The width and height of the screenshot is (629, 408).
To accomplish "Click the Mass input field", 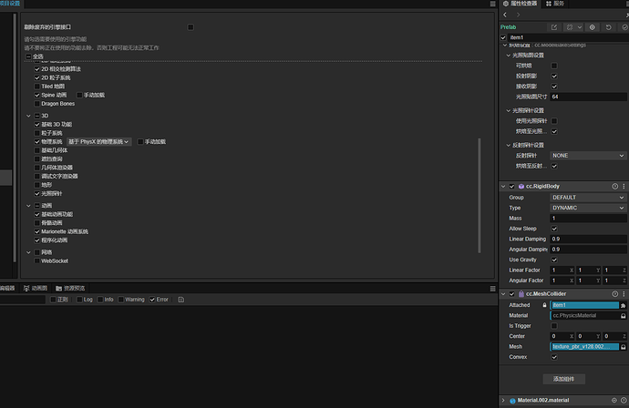I will [x=588, y=219].
